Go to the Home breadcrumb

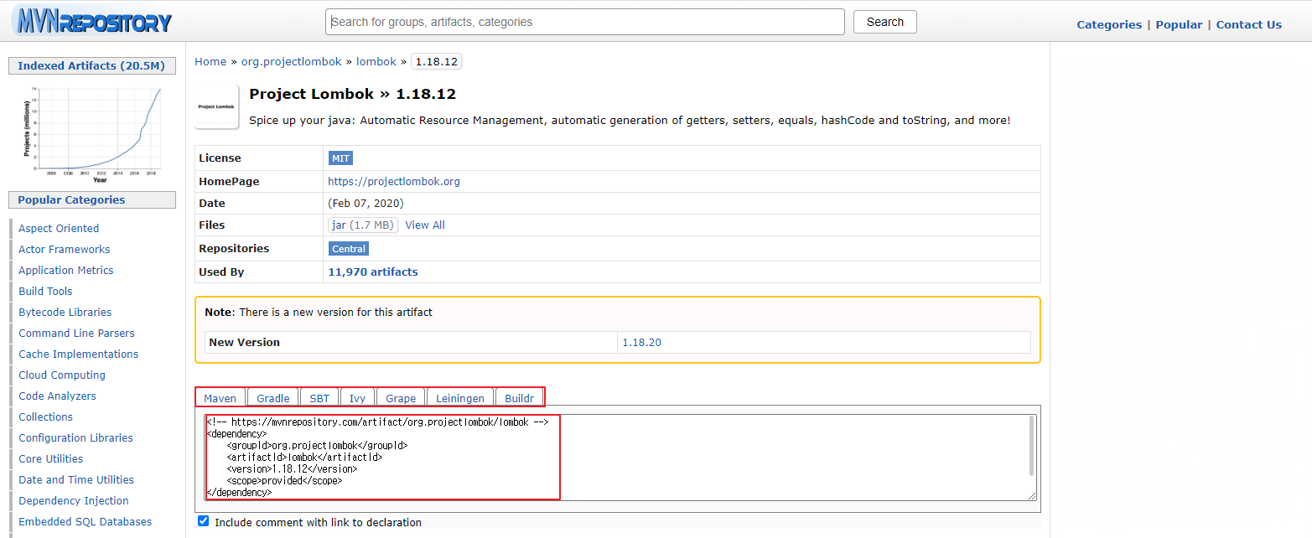[210, 61]
